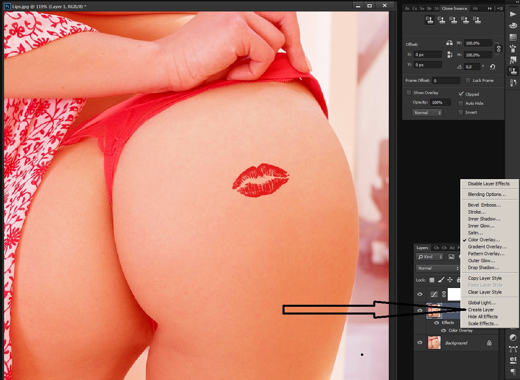Image resolution: width=520 pixels, height=380 pixels.
Task: Click the lock position move icon
Action: pyautogui.click(x=450, y=280)
